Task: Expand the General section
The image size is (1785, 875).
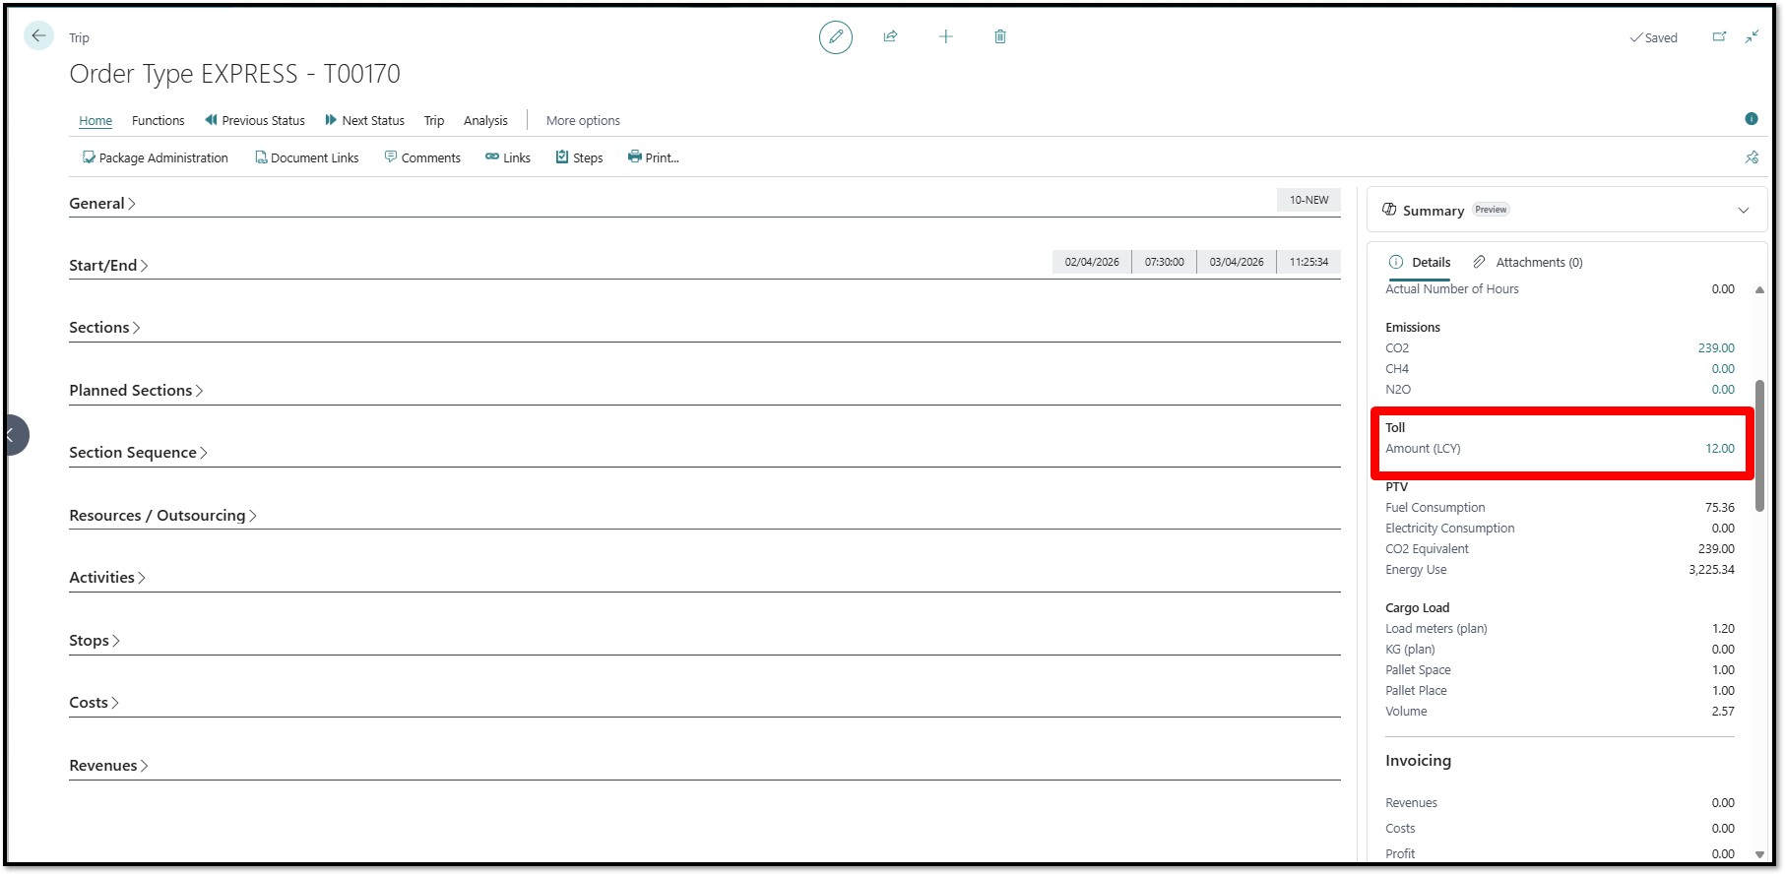Action: pyautogui.click(x=102, y=204)
